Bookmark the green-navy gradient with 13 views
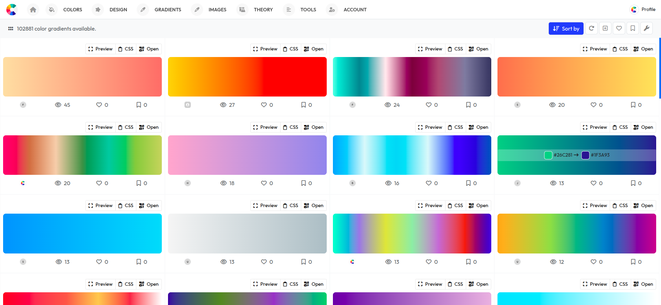 (633, 183)
